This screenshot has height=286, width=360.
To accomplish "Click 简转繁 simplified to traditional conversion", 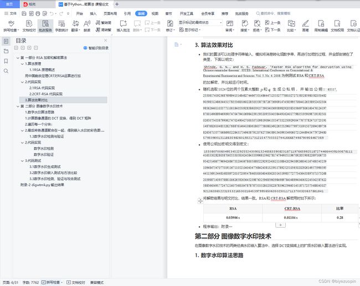I will pos(104,30).
